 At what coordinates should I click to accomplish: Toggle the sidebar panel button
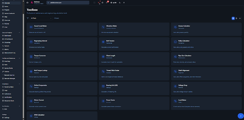(27, 3)
